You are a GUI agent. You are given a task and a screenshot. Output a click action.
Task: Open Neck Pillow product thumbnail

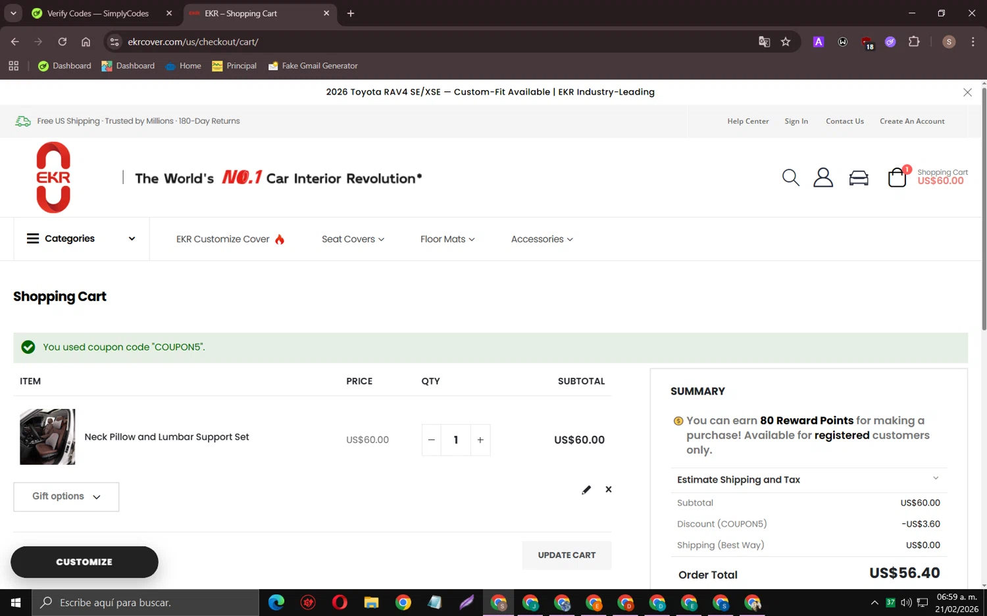(x=47, y=437)
